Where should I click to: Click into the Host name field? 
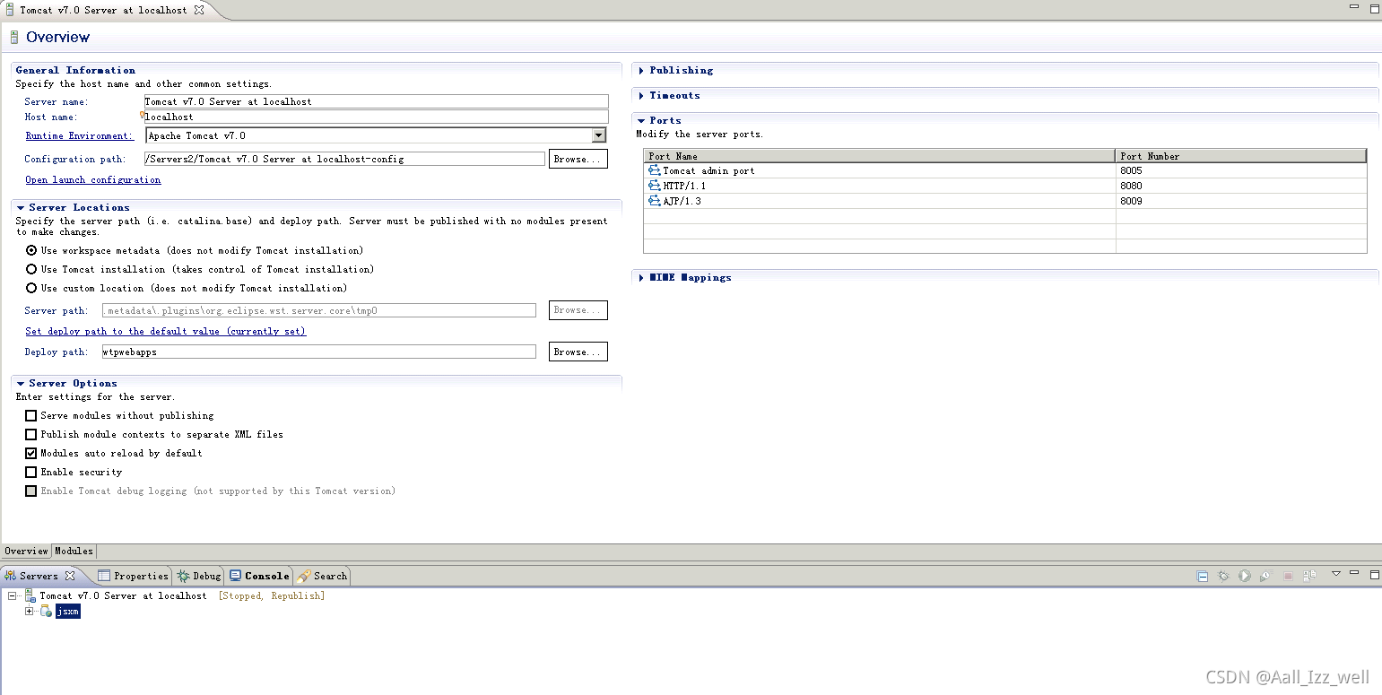click(x=376, y=117)
